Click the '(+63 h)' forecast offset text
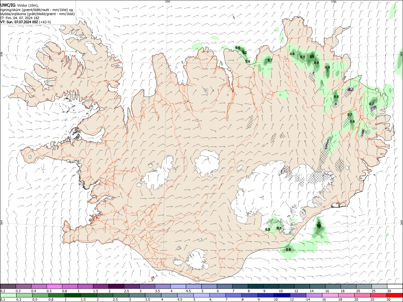 pos(45,22)
